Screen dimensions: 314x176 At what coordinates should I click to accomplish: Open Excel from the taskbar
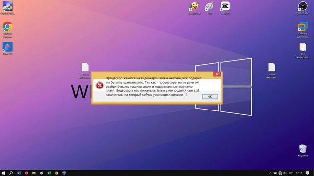49,173
